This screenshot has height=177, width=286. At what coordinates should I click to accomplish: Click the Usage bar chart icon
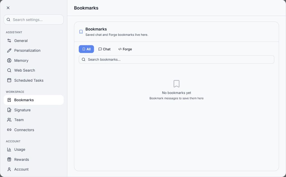9,149
